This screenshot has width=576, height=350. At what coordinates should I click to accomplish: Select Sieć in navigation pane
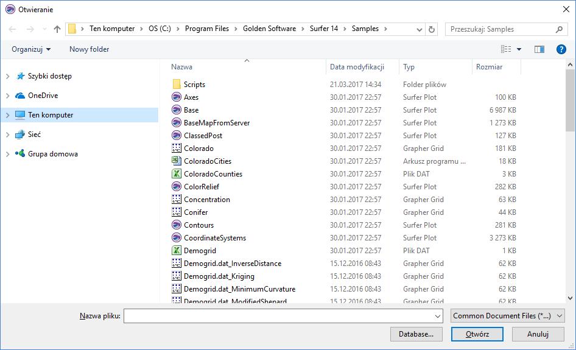coord(34,135)
